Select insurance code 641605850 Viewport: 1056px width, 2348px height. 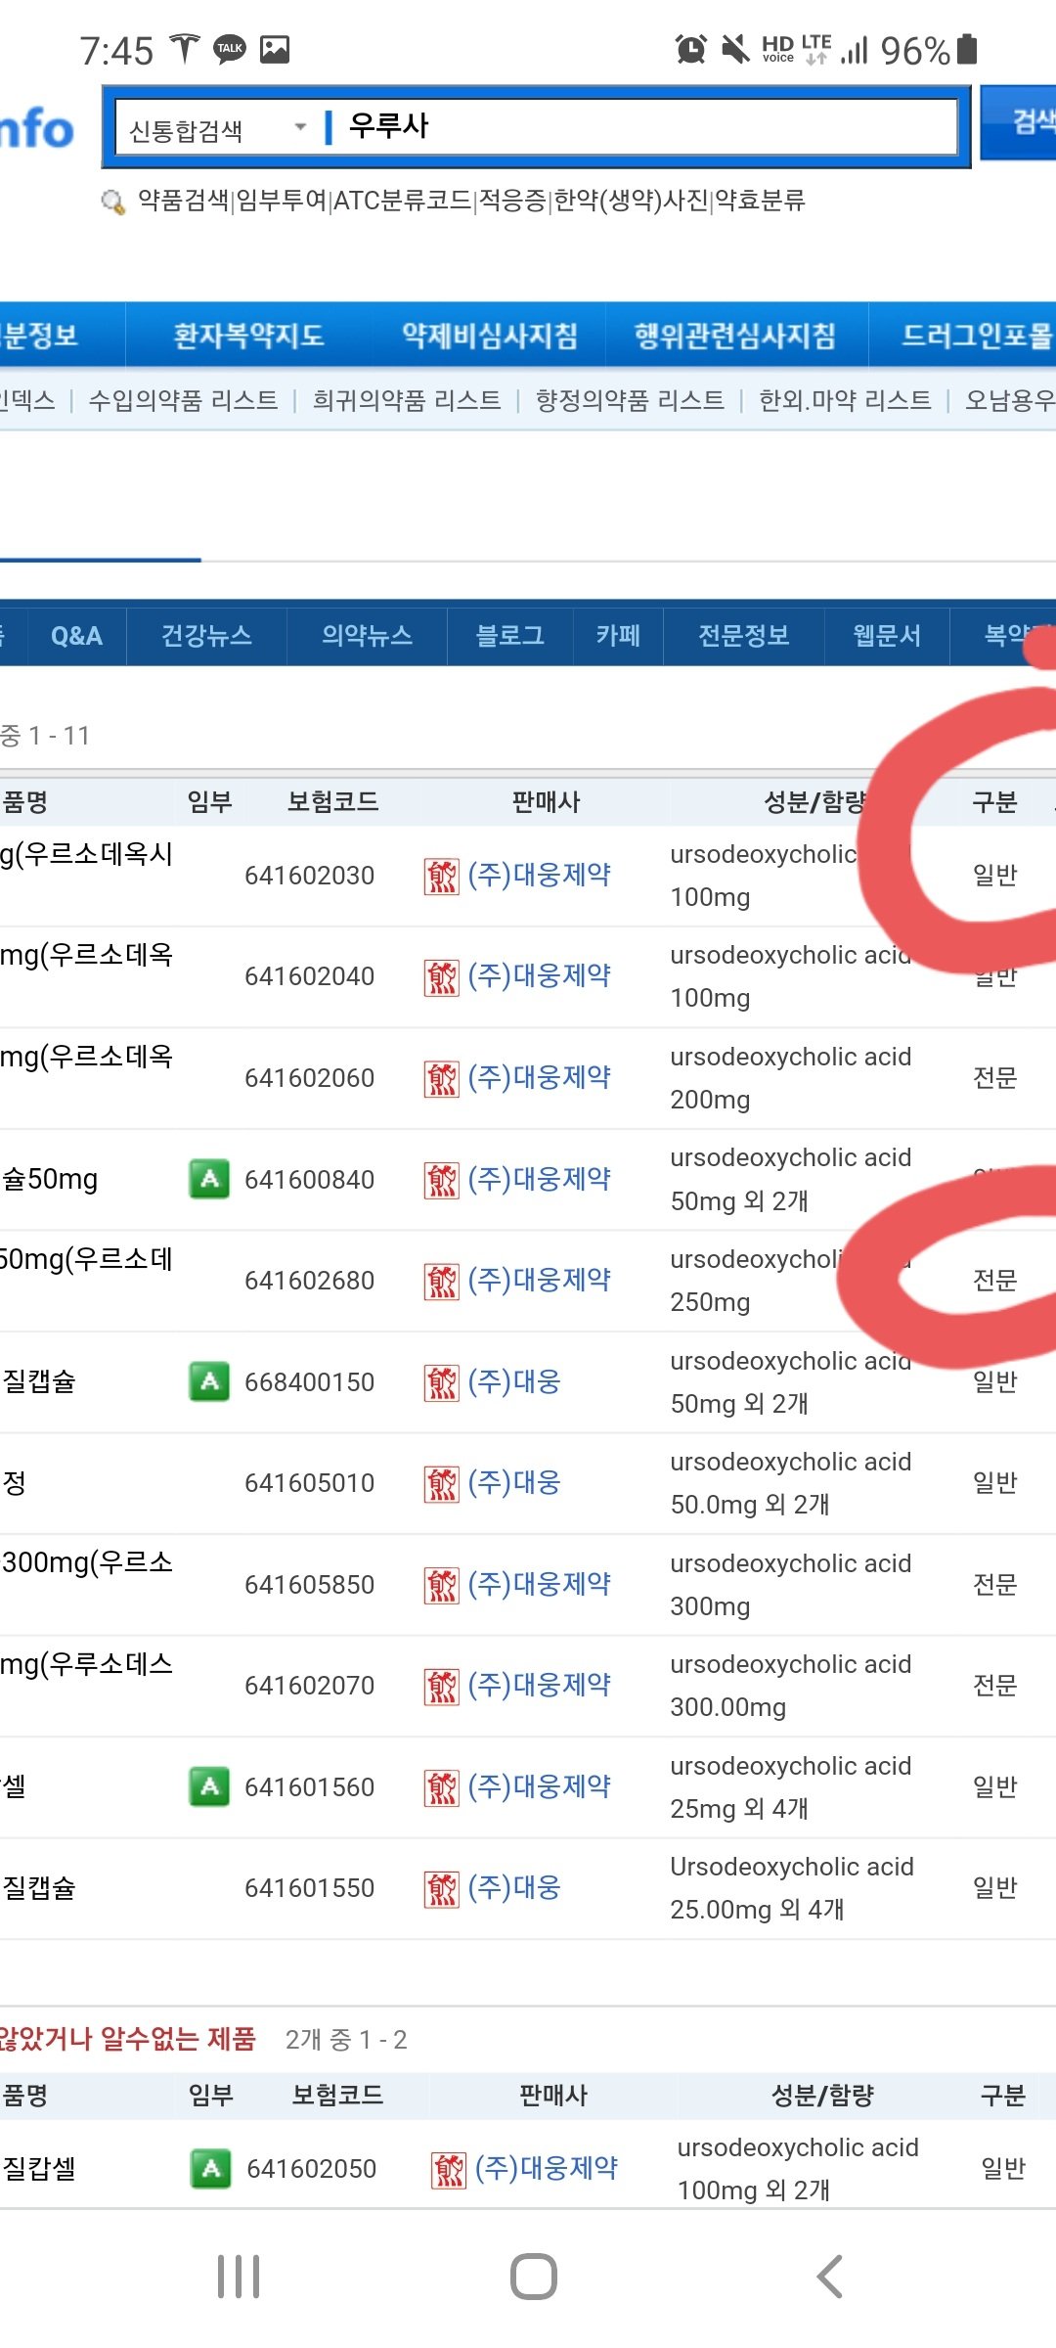tap(309, 1585)
